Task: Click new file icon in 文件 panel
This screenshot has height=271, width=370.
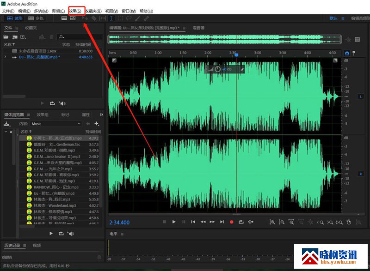Action: (23, 37)
